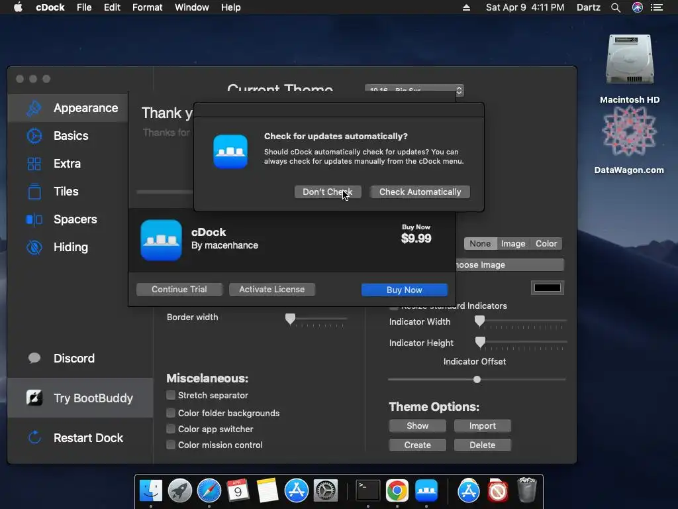Click the blue Buy Now button
The width and height of the screenshot is (678, 509).
(x=405, y=290)
